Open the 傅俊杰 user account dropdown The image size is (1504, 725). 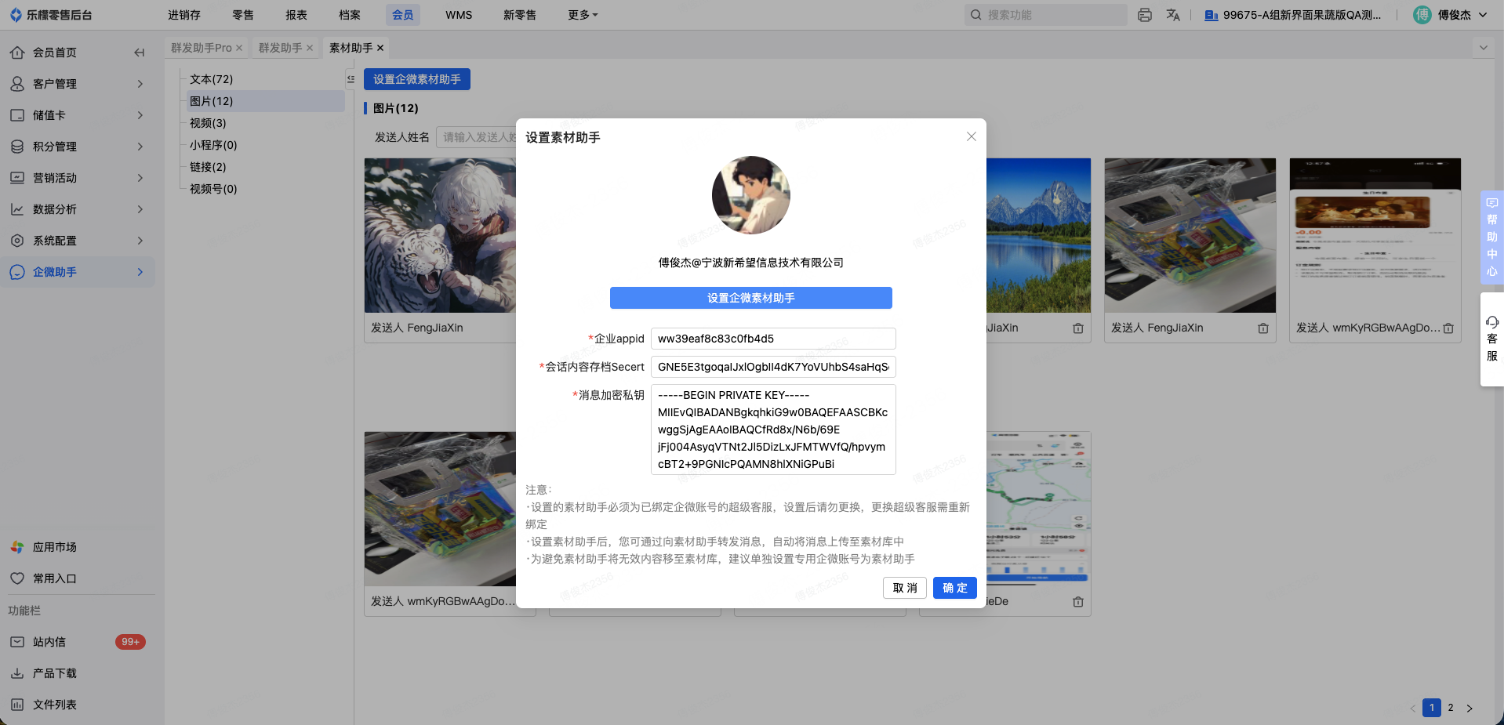(x=1451, y=15)
